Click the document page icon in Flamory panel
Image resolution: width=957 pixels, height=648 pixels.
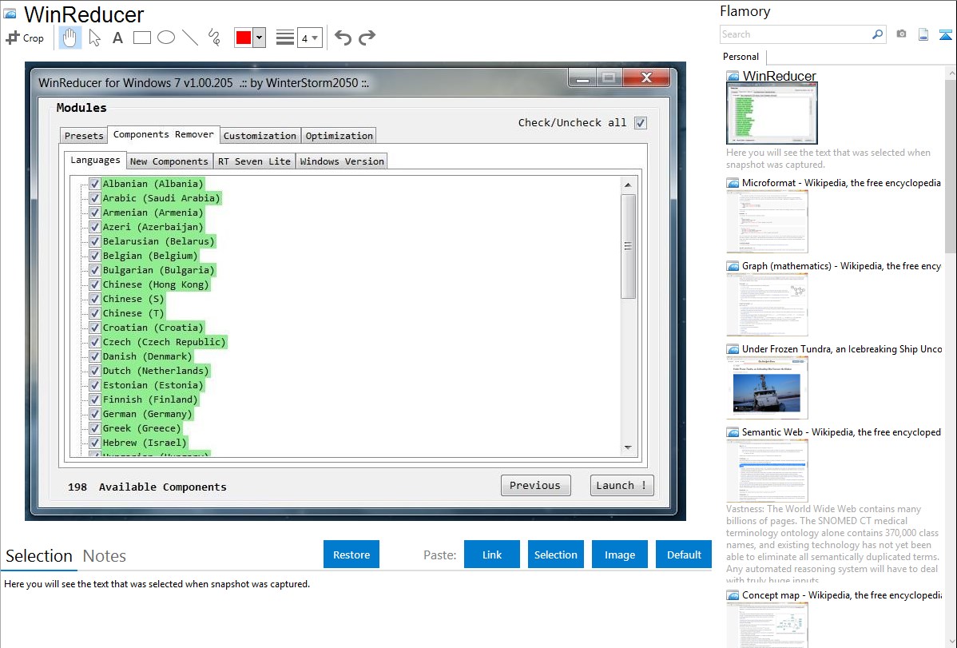(923, 34)
